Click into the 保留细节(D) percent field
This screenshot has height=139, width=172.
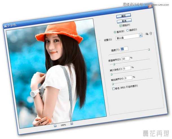click(125, 58)
